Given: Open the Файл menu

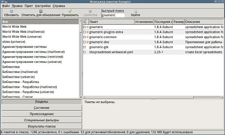Looking at the screenshot, I should coord(6,6).
